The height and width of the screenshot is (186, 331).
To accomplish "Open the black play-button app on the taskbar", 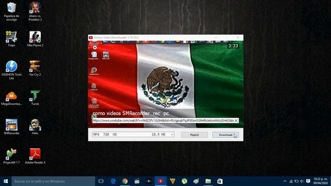I will pyautogui.click(x=148, y=181).
